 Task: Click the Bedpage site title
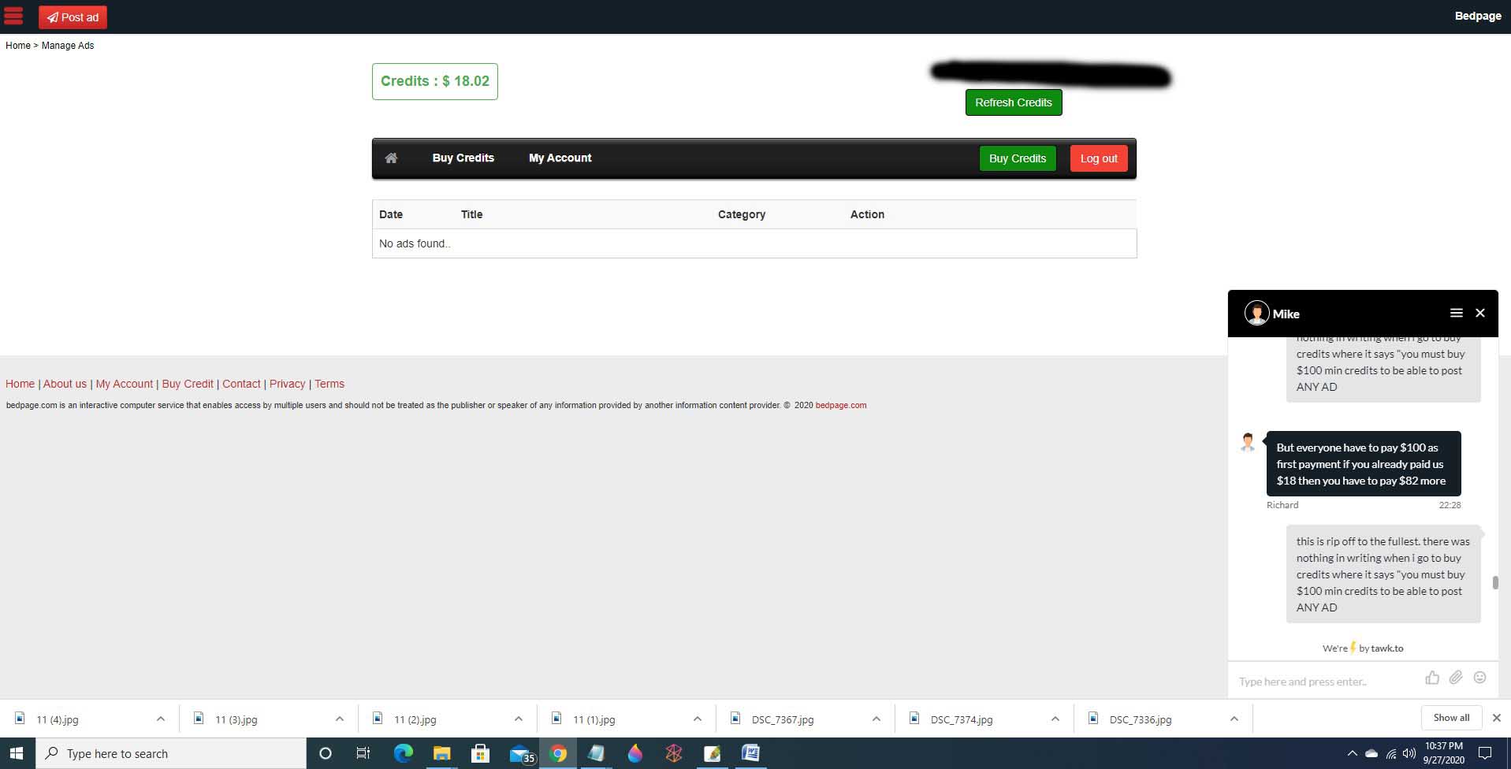click(x=1477, y=16)
